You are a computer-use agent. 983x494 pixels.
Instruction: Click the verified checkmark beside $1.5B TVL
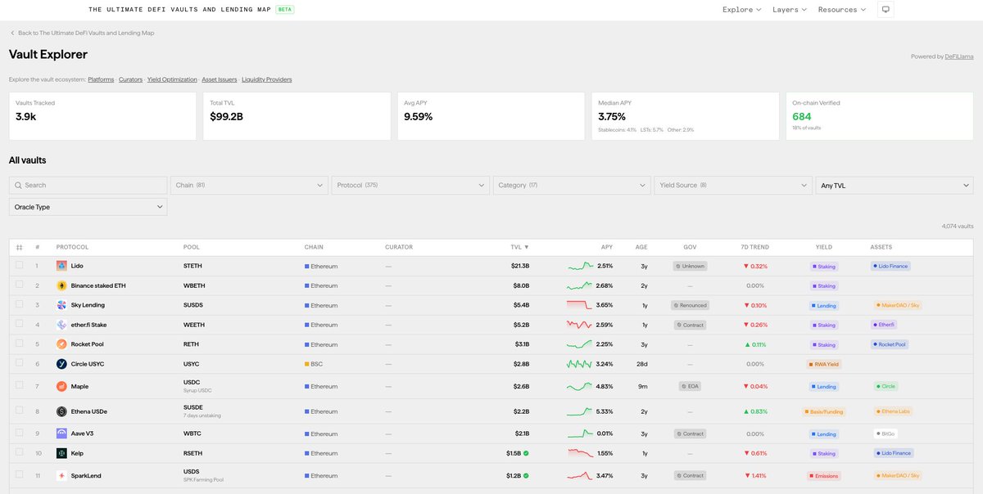[526, 453]
